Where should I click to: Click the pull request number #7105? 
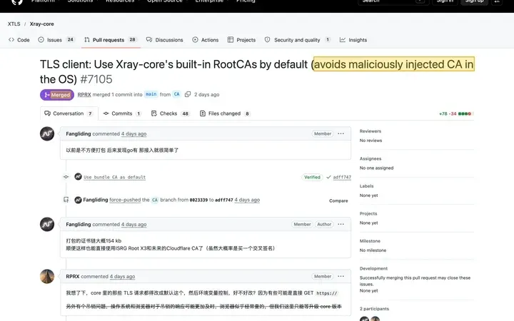pos(96,79)
